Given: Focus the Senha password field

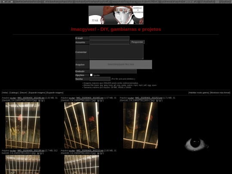Looking at the screenshot, I should (x=100, y=79).
